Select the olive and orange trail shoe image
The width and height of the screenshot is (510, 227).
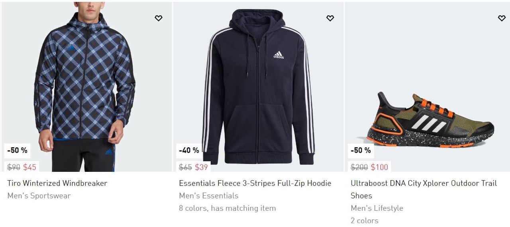pos(430,119)
